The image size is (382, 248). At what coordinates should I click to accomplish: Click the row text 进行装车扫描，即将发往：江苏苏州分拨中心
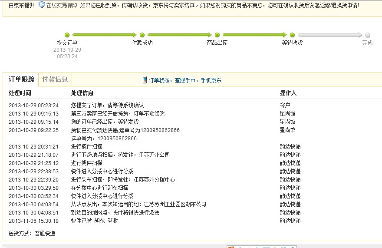123,179
